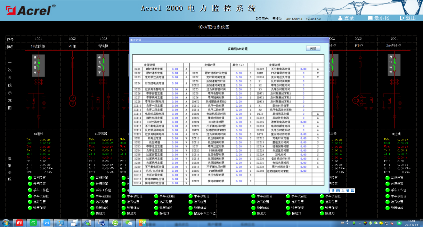Click the date and time in header

(303, 18)
